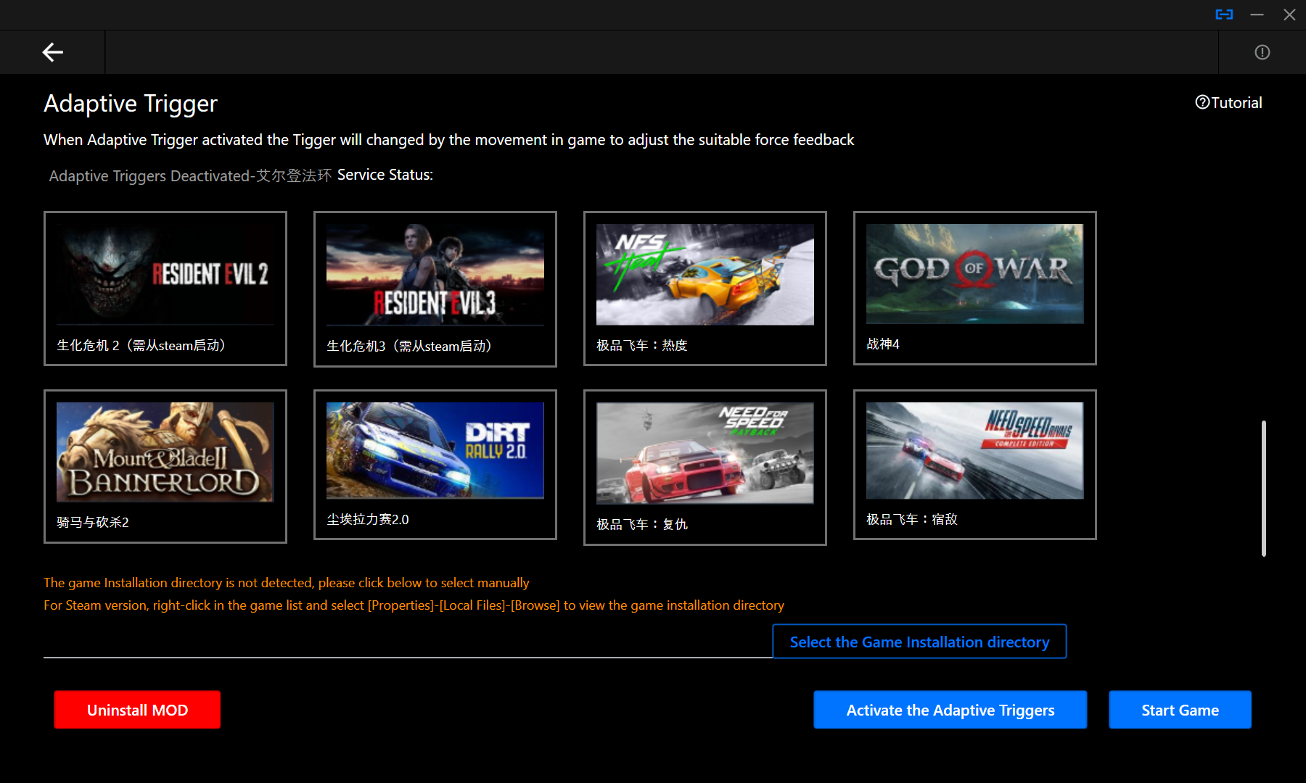Click the game installation directory path field
This screenshot has height=783, width=1306.
[408, 642]
